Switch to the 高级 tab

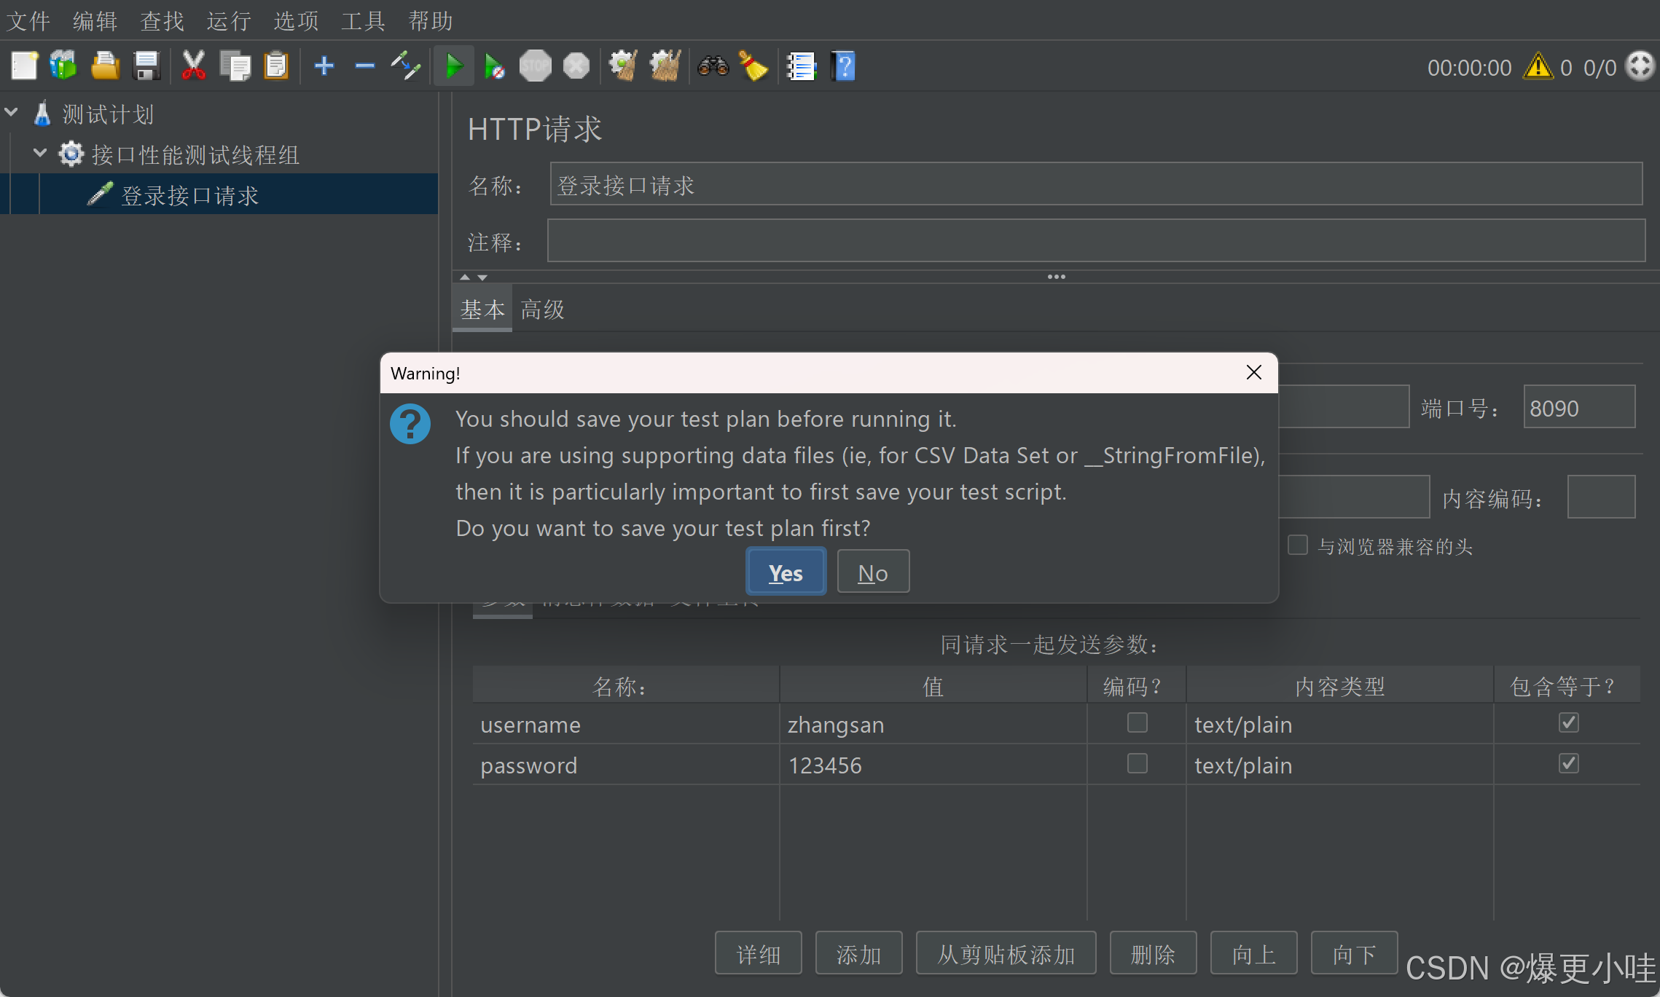pos(542,310)
